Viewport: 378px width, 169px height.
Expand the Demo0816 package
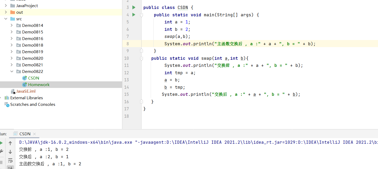click(12, 38)
